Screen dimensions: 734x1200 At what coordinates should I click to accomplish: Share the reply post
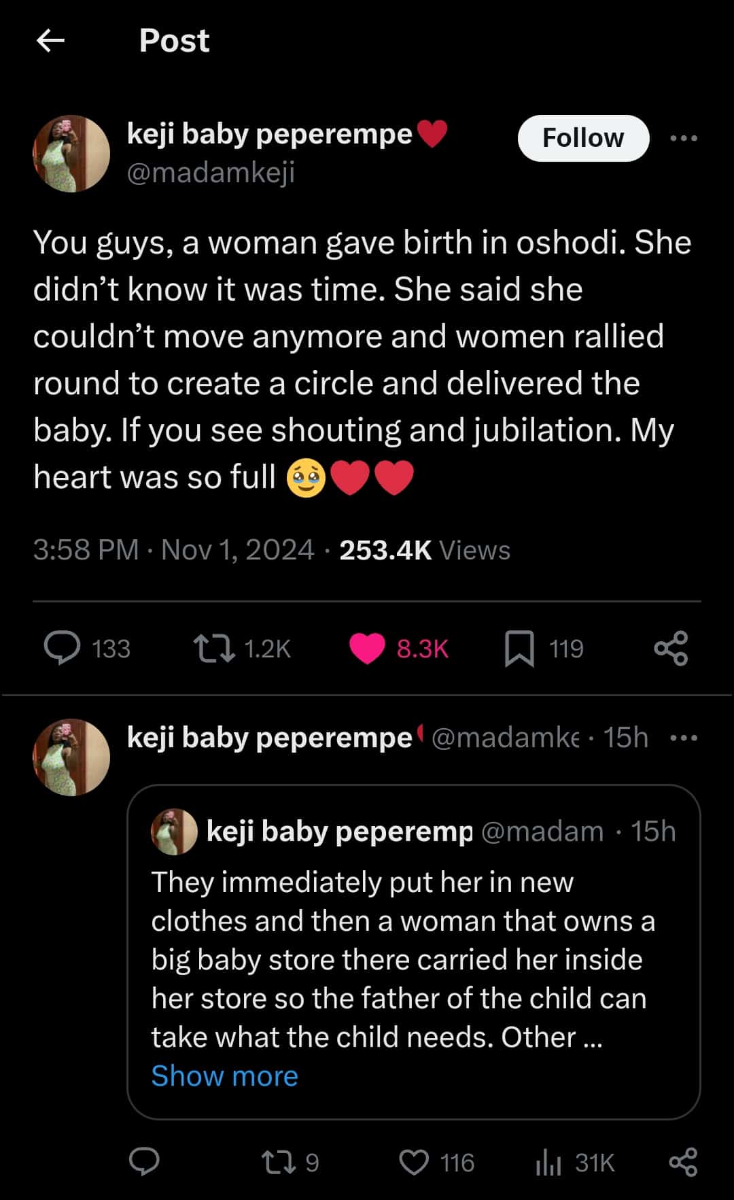[x=683, y=1163]
